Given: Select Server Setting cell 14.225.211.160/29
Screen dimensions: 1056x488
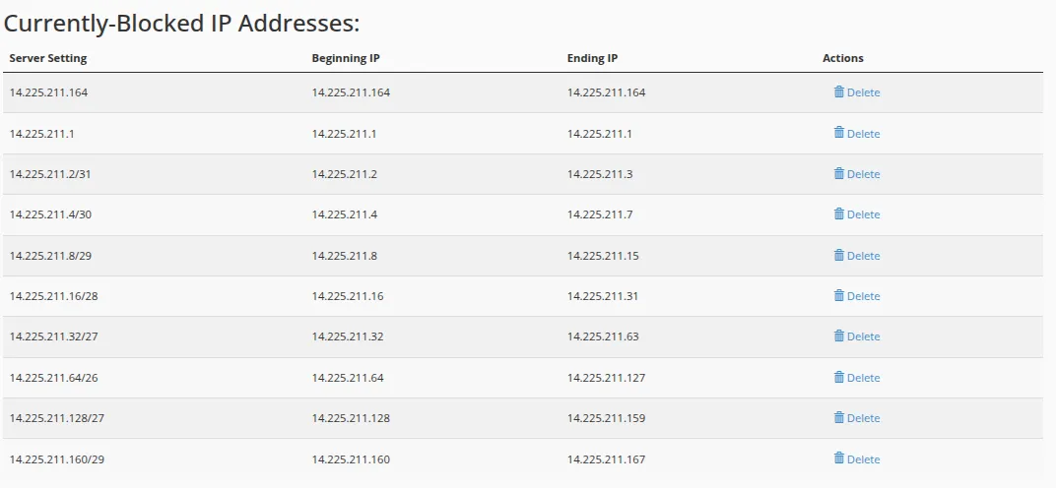Looking at the screenshot, I should [57, 459].
